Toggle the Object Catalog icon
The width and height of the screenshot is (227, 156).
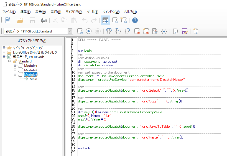click(105, 20)
